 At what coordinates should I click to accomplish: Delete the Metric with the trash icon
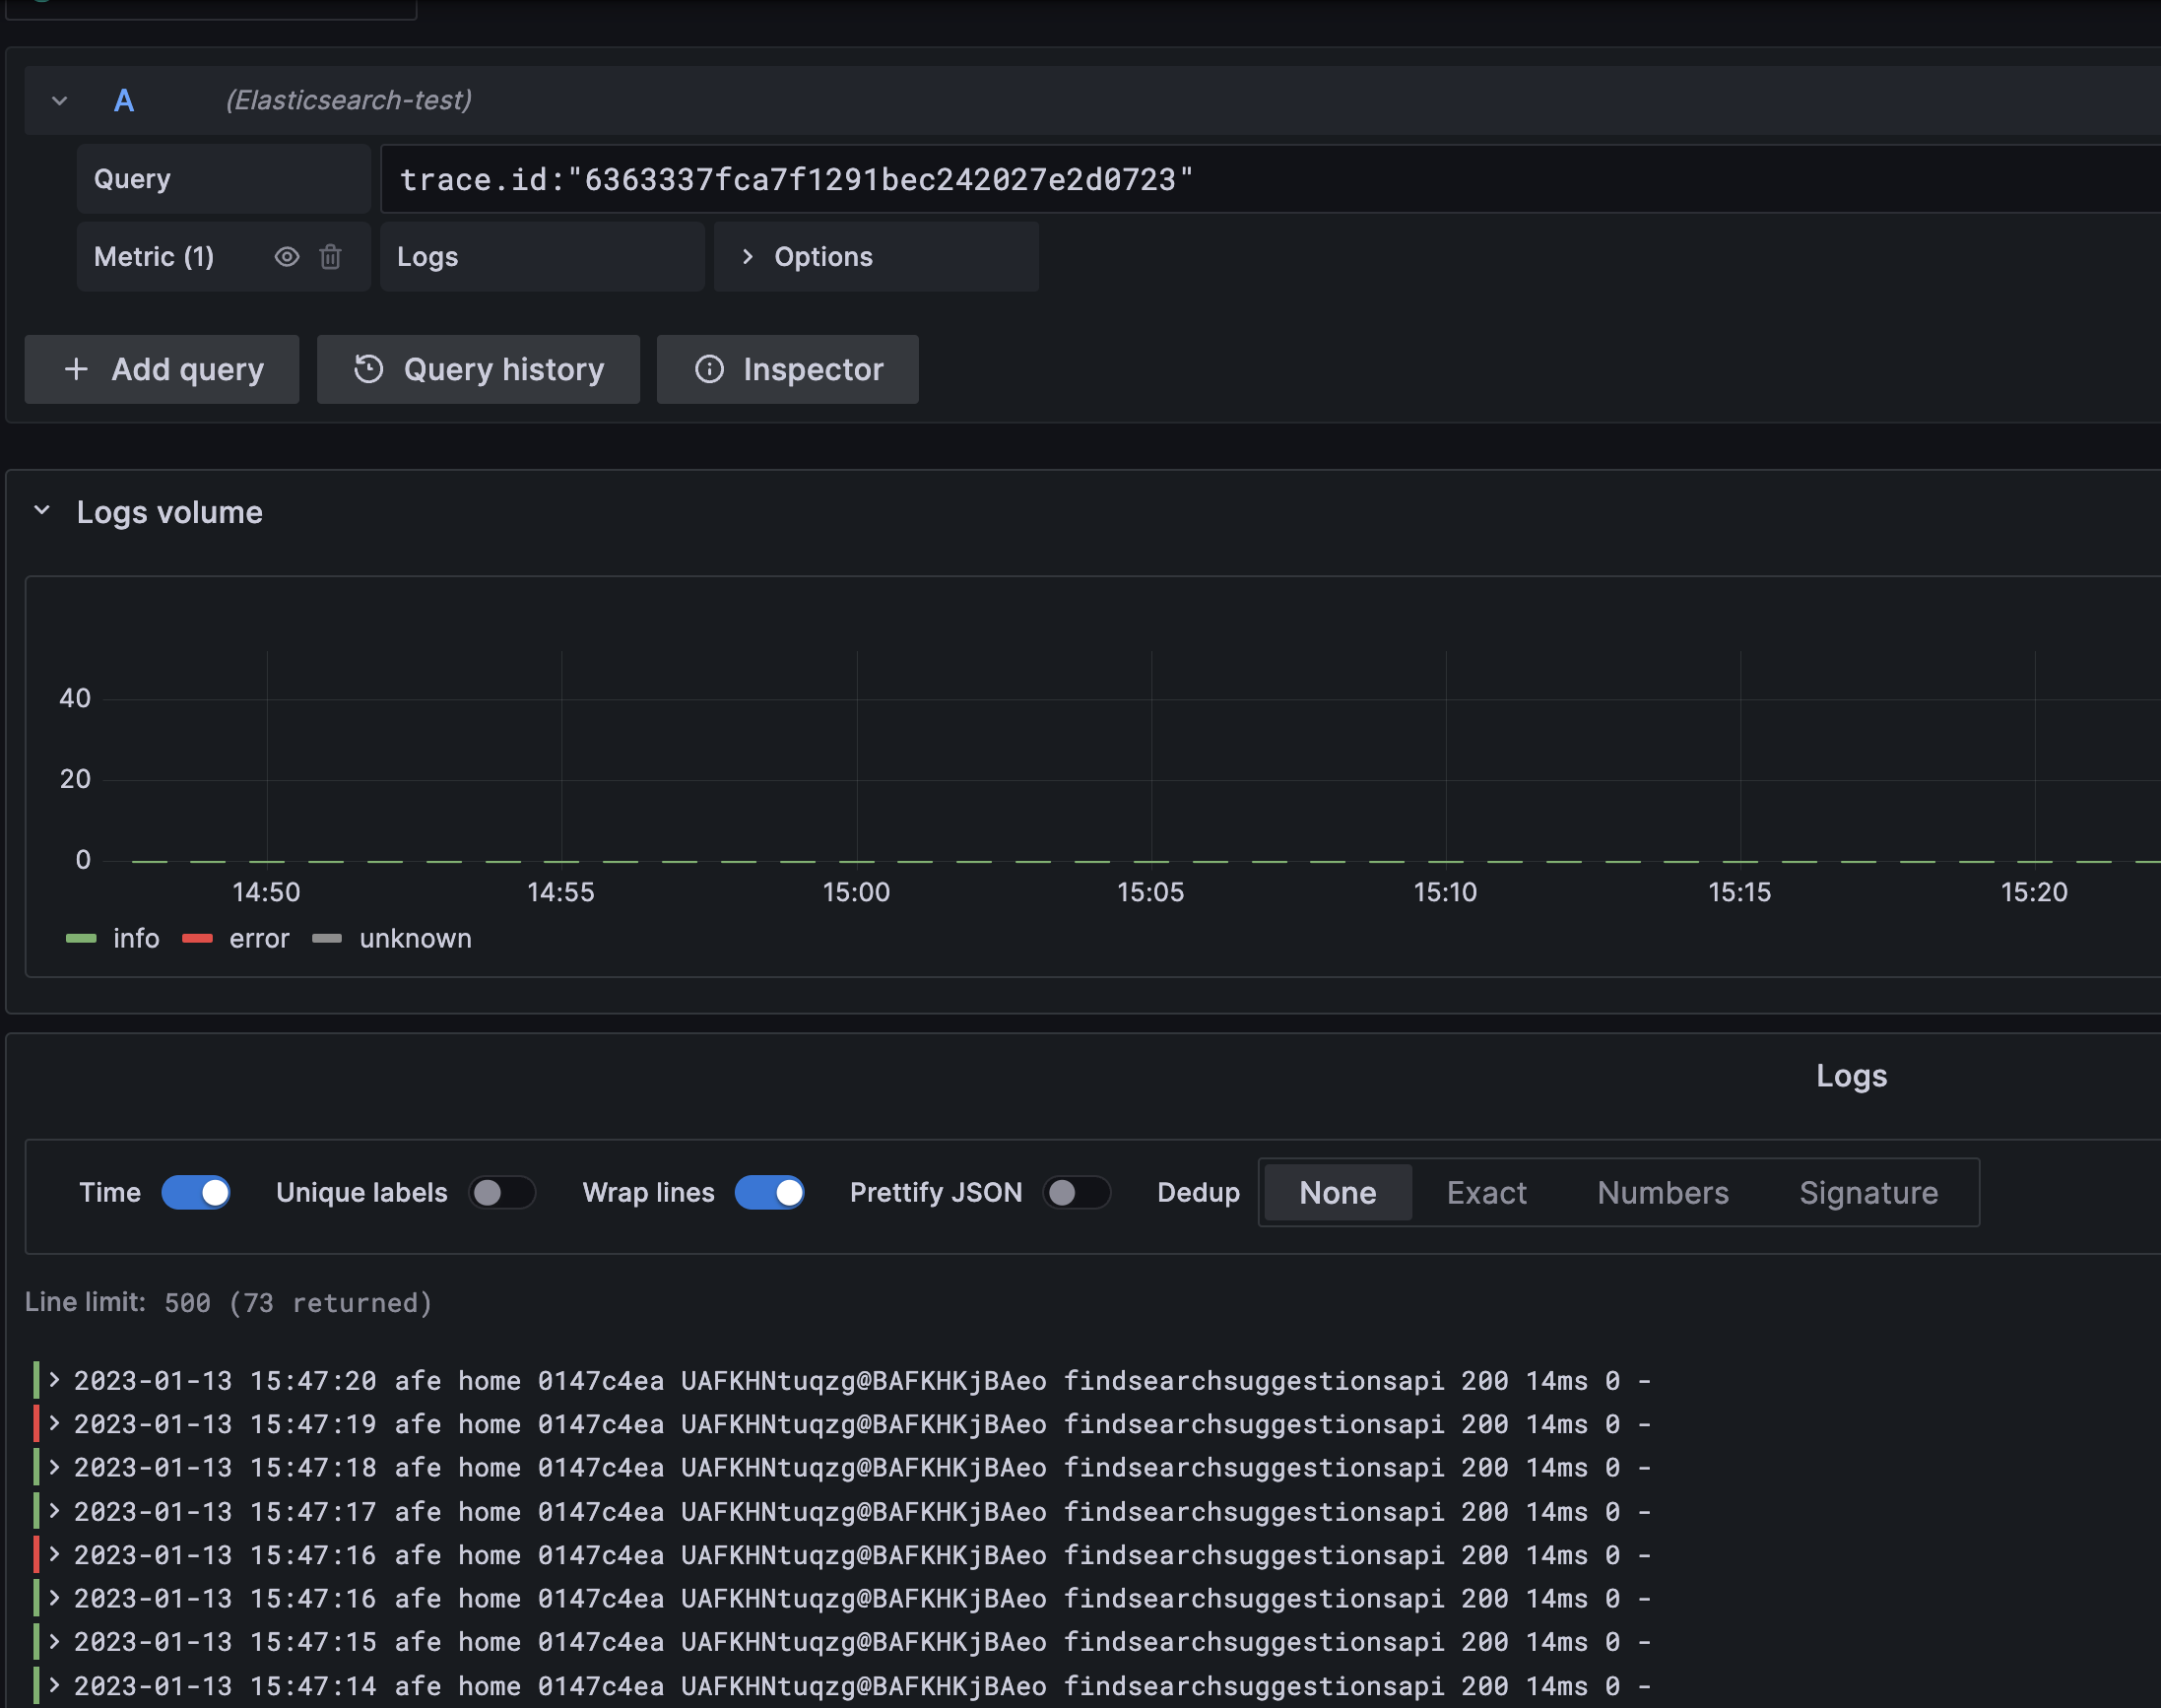point(331,257)
